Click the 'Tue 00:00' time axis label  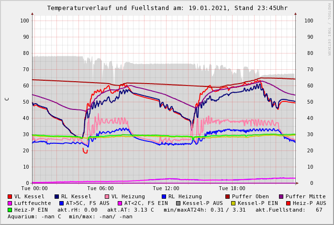[x=34, y=189]
